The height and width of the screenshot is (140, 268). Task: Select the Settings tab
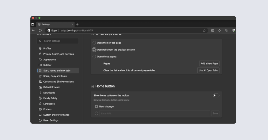click(x=55, y=24)
